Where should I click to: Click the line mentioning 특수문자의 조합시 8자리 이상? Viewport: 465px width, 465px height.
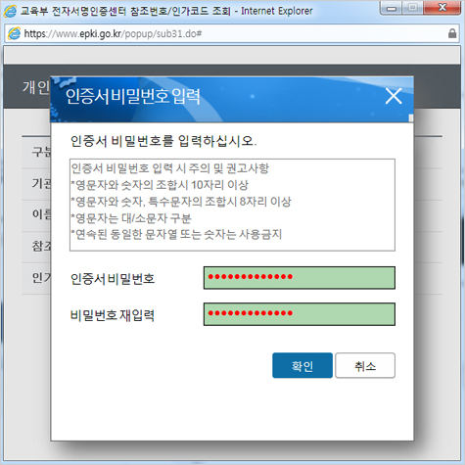tap(181, 202)
